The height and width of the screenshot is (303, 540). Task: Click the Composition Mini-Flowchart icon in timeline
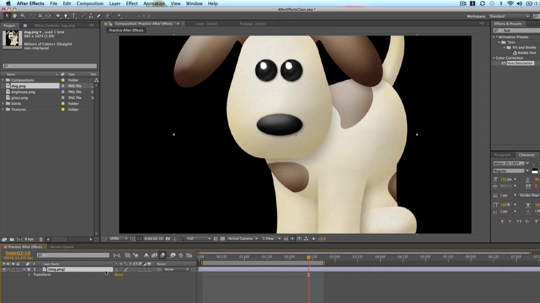point(117,255)
